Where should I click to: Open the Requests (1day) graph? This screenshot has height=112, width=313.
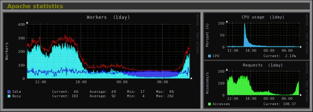[257, 85]
